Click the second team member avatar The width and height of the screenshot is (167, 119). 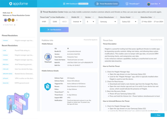click(9, 20)
